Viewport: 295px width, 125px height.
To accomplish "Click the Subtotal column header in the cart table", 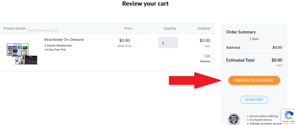I will (204, 28).
